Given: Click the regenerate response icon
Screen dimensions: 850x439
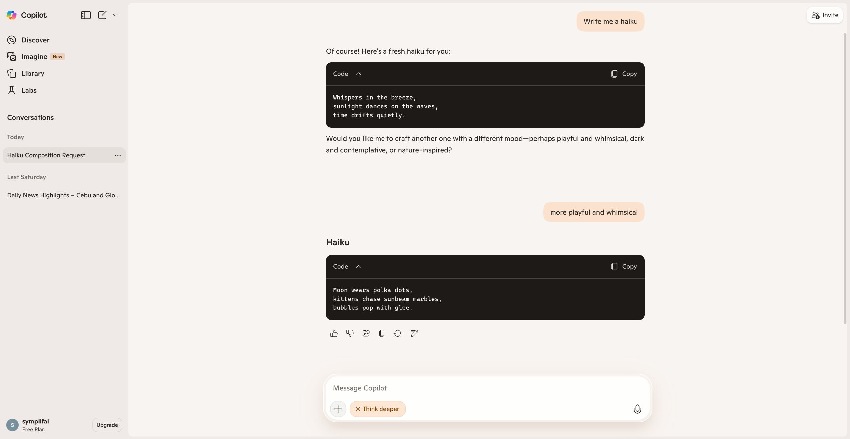Looking at the screenshot, I should (x=397, y=333).
